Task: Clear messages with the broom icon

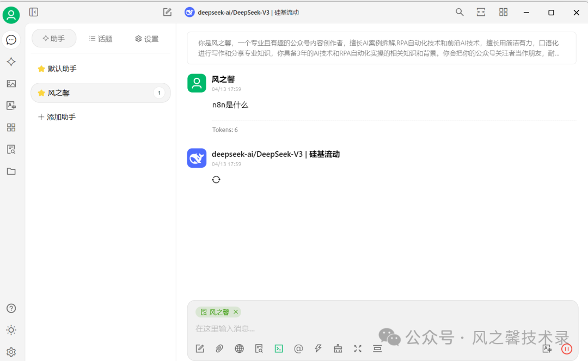Action: 338,348
